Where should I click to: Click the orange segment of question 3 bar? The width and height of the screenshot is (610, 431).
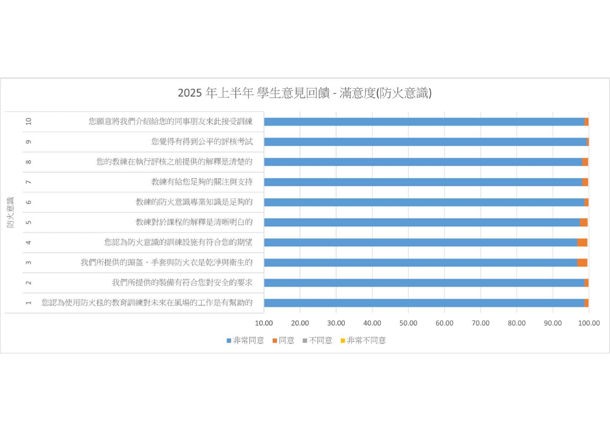[x=582, y=263]
